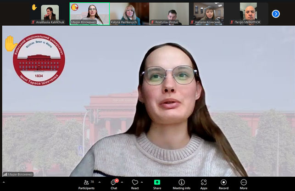Expand the arrow next to Chat
Screen dimensions: 295x191
(122, 182)
